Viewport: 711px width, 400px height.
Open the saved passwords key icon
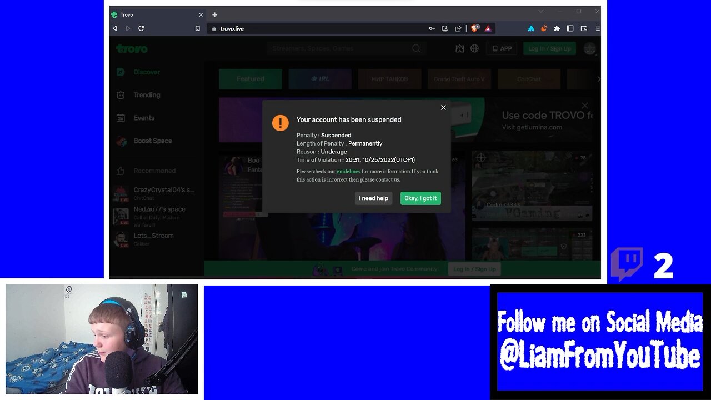point(432,28)
